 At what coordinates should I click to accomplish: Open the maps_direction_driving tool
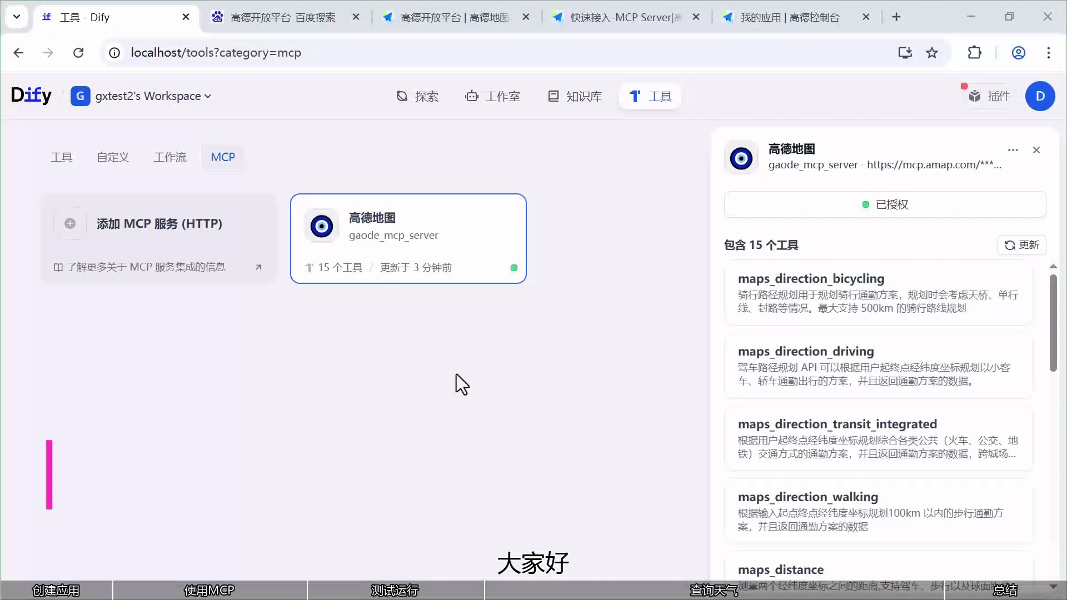pos(878,366)
